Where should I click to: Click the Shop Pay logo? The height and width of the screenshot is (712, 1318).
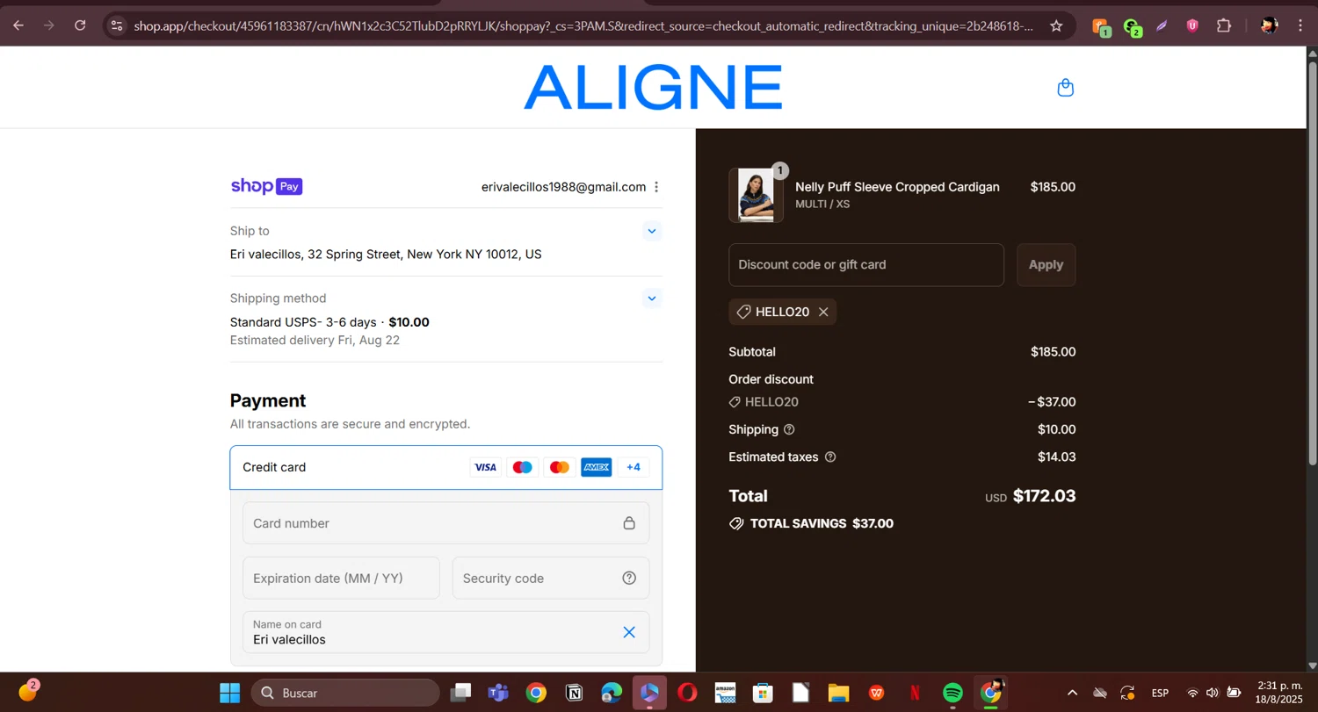266,186
